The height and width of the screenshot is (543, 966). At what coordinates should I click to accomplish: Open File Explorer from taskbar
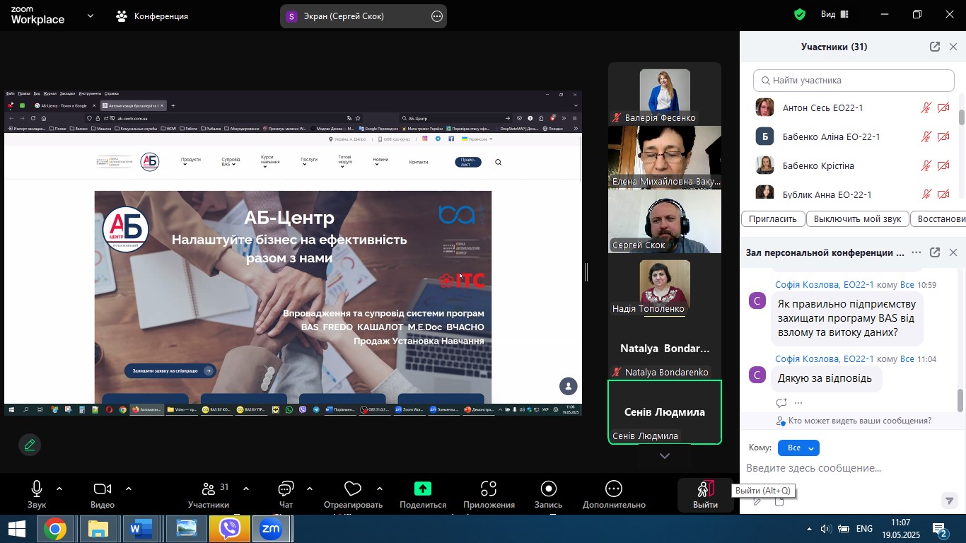coord(98,529)
